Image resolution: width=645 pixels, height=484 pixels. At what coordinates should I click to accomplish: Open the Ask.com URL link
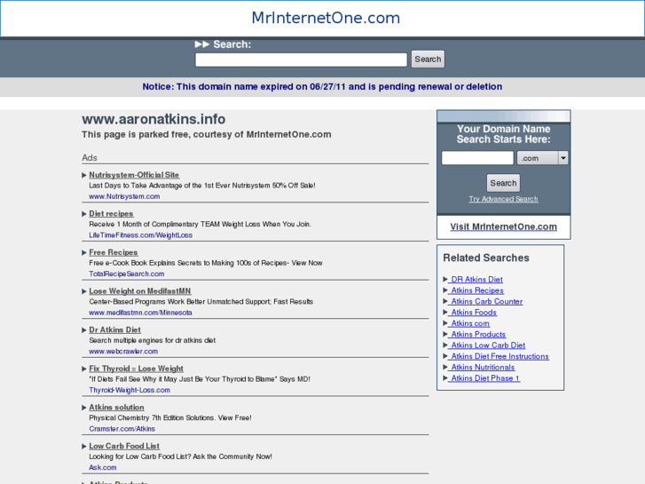coord(103,467)
